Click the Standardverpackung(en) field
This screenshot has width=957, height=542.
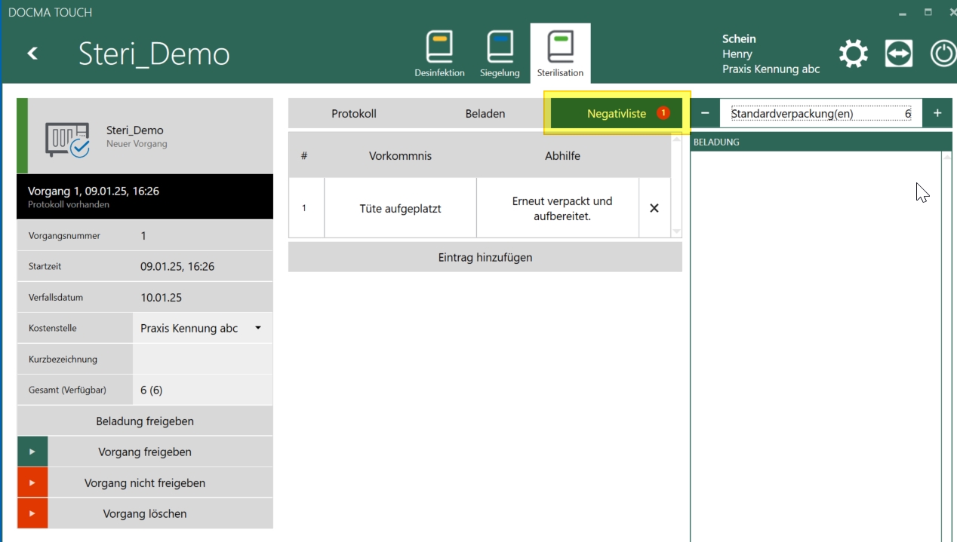pyautogui.click(x=821, y=113)
